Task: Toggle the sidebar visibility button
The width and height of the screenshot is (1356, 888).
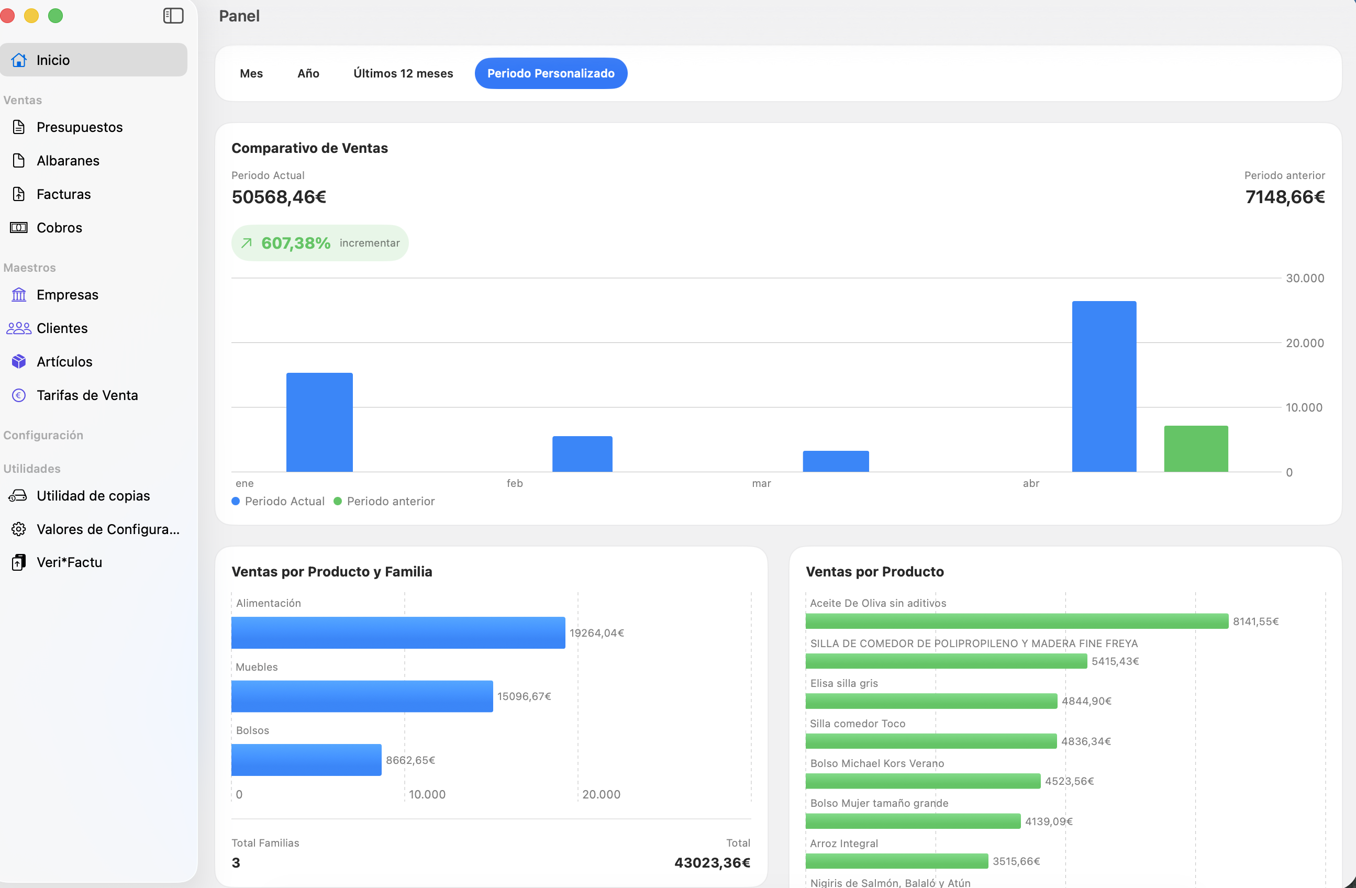Action: click(x=173, y=15)
